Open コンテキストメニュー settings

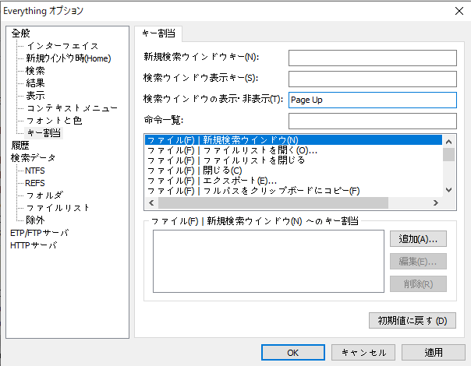[x=72, y=108]
